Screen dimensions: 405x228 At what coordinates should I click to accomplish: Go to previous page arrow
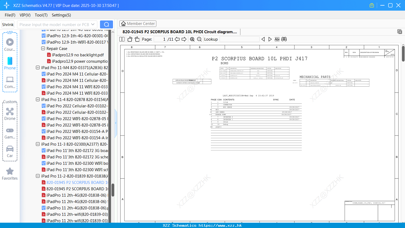coord(177,39)
